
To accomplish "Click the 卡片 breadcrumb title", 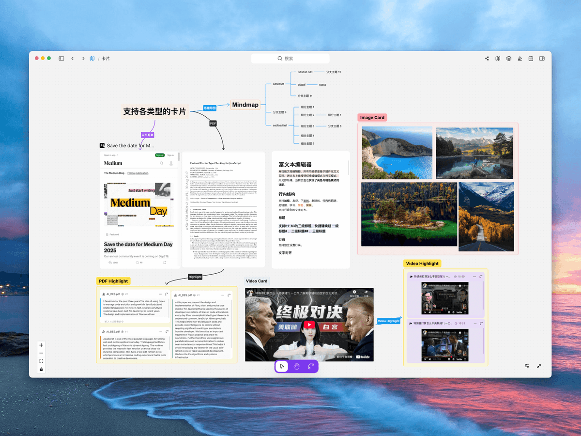I will click(x=106, y=58).
